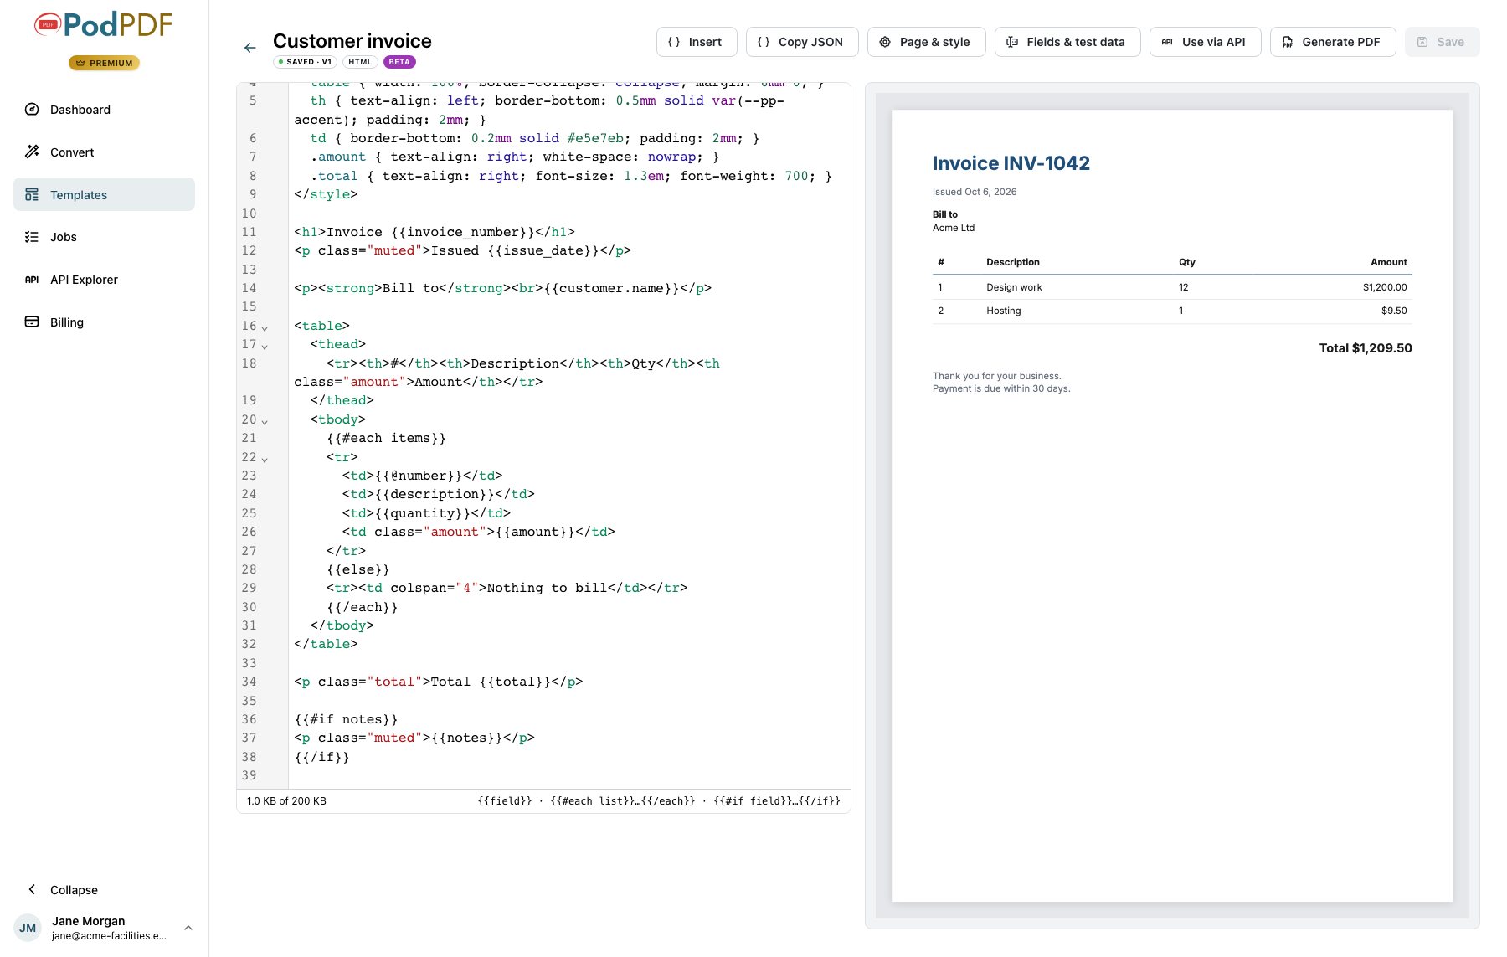Click the HTML badge under the title
The width and height of the screenshot is (1507, 957).
(x=360, y=62)
